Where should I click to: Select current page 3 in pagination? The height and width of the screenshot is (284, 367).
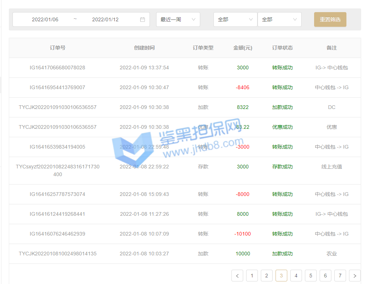281,276
